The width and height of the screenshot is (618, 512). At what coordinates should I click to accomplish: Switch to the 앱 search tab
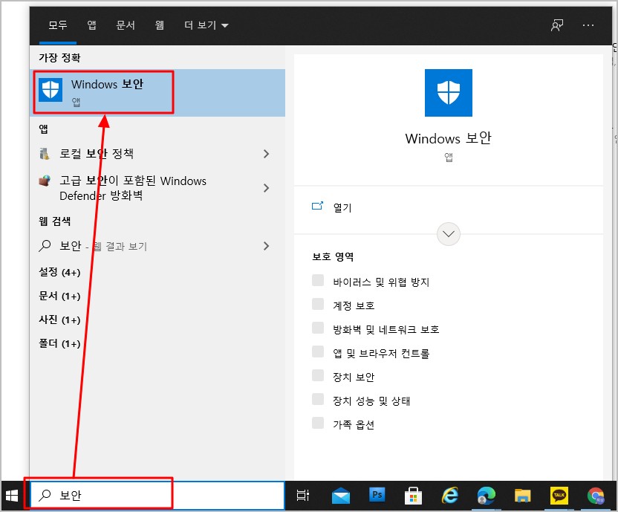pos(91,25)
